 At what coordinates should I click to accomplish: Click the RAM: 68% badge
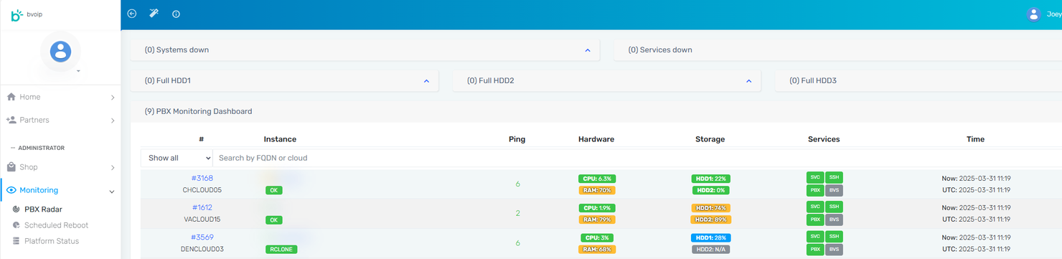(597, 249)
